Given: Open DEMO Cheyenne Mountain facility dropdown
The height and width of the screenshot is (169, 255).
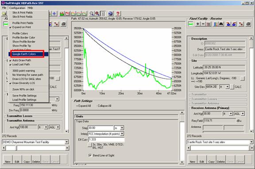Looking at the screenshot, I should (x=67, y=142).
